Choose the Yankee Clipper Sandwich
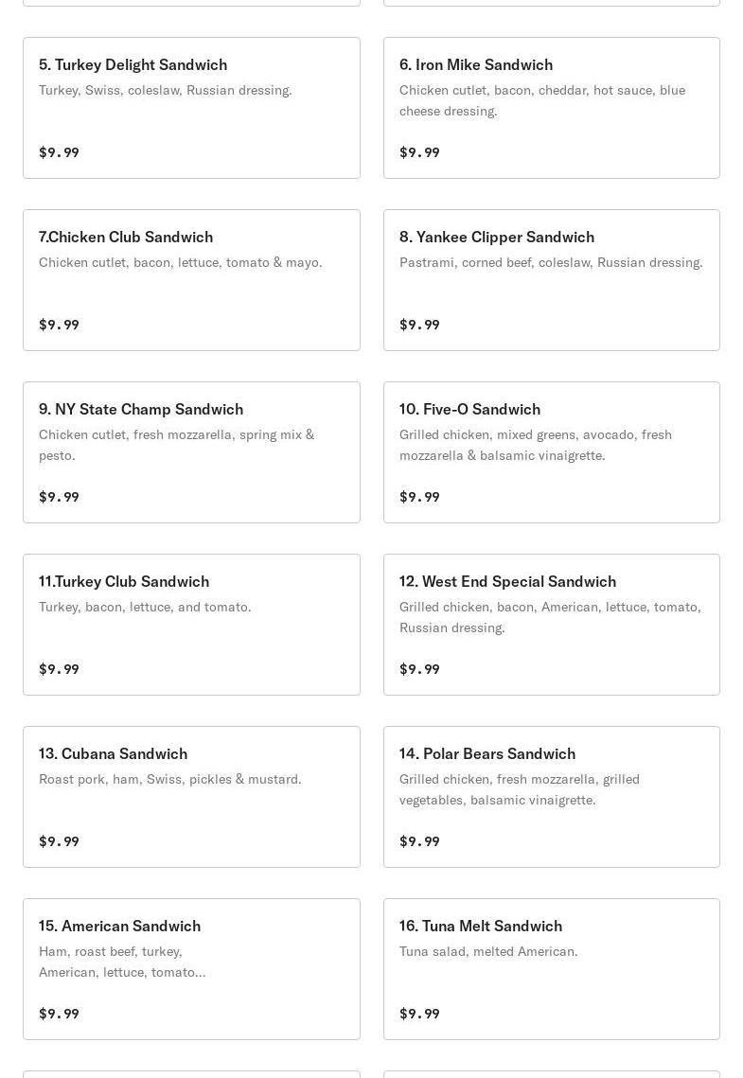 (496, 237)
